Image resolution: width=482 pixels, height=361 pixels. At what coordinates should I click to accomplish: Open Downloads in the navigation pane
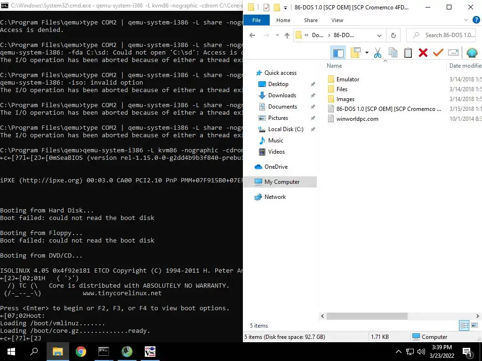click(x=282, y=95)
